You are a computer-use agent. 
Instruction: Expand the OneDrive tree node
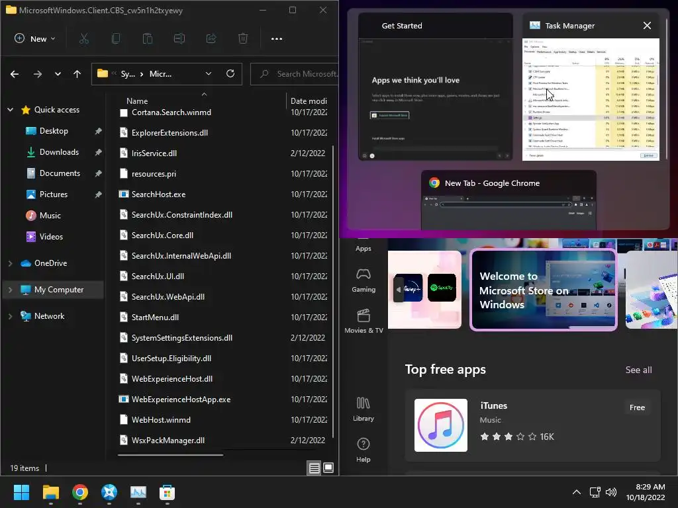[x=11, y=263]
